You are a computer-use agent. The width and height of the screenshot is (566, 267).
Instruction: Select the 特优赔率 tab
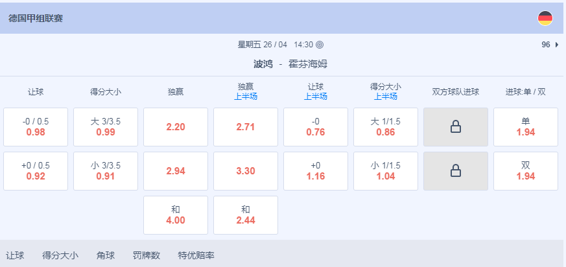click(x=196, y=255)
